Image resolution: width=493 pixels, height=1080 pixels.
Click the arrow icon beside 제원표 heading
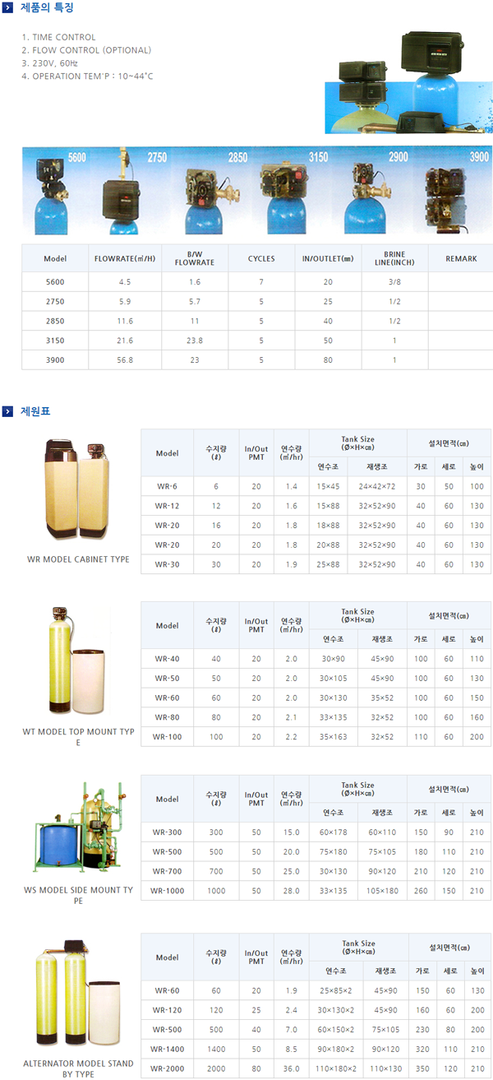click(7, 411)
